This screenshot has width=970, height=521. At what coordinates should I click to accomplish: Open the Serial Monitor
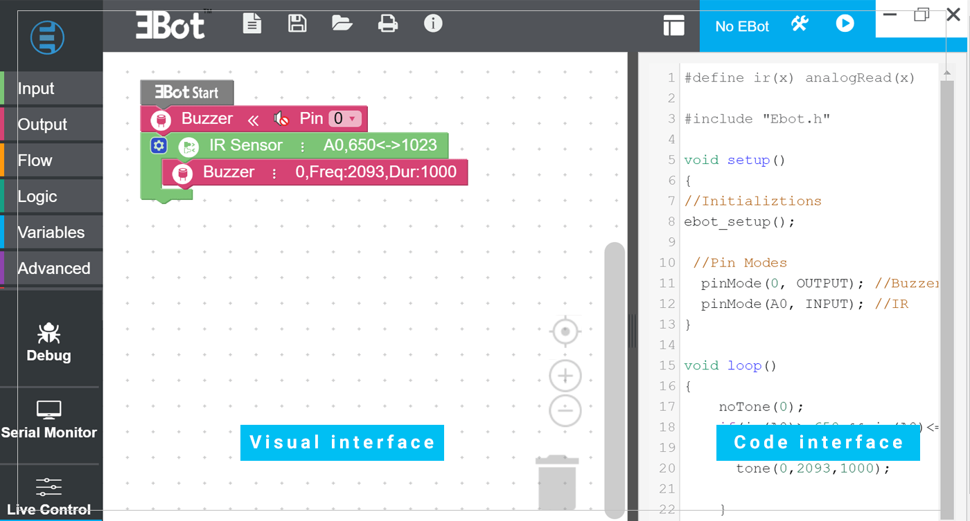48,420
